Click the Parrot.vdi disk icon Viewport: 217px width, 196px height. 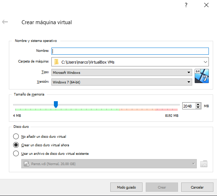click(27, 164)
